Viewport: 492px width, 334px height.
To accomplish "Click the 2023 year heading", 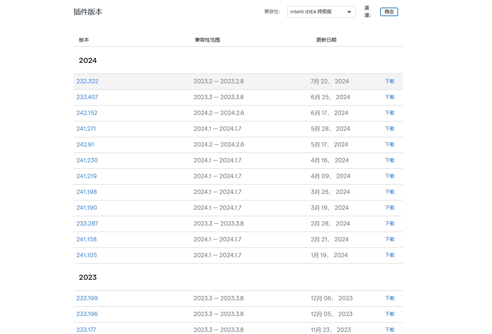I will [x=88, y=277].
